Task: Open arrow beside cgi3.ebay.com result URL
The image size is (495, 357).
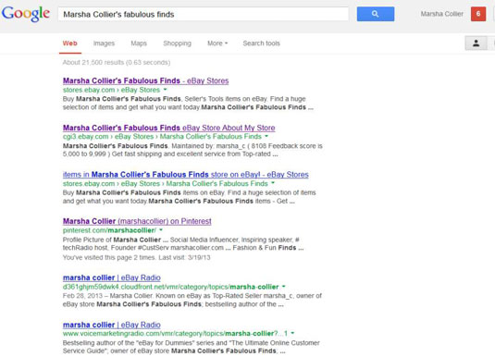Action: pyautogui.click(x=266, y=136)
